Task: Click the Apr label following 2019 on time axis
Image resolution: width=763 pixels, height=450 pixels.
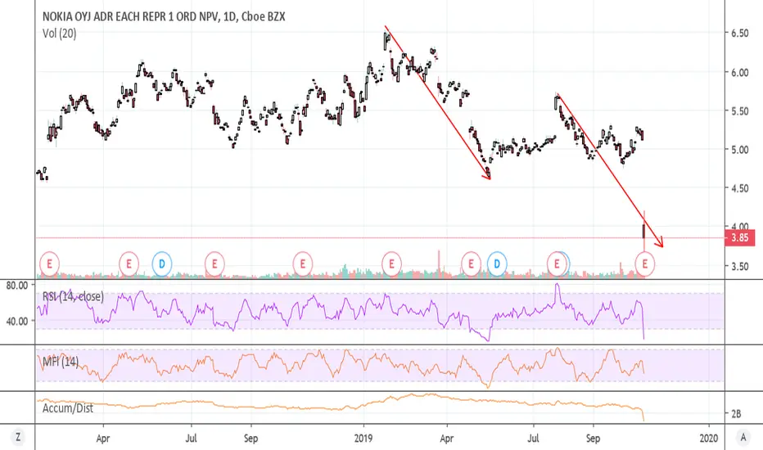Action: click(x=446, y=439)
